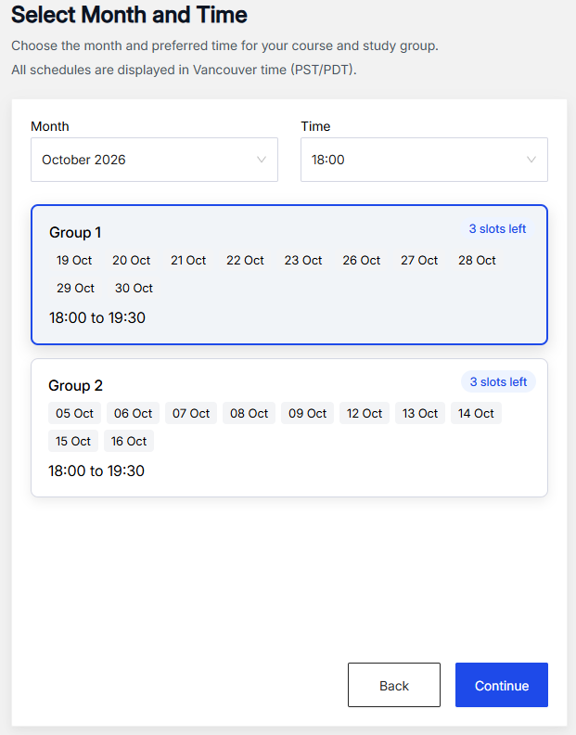Click the Time field label
The width and height of the screenshot is (576, 735).
tap(315, 126)
